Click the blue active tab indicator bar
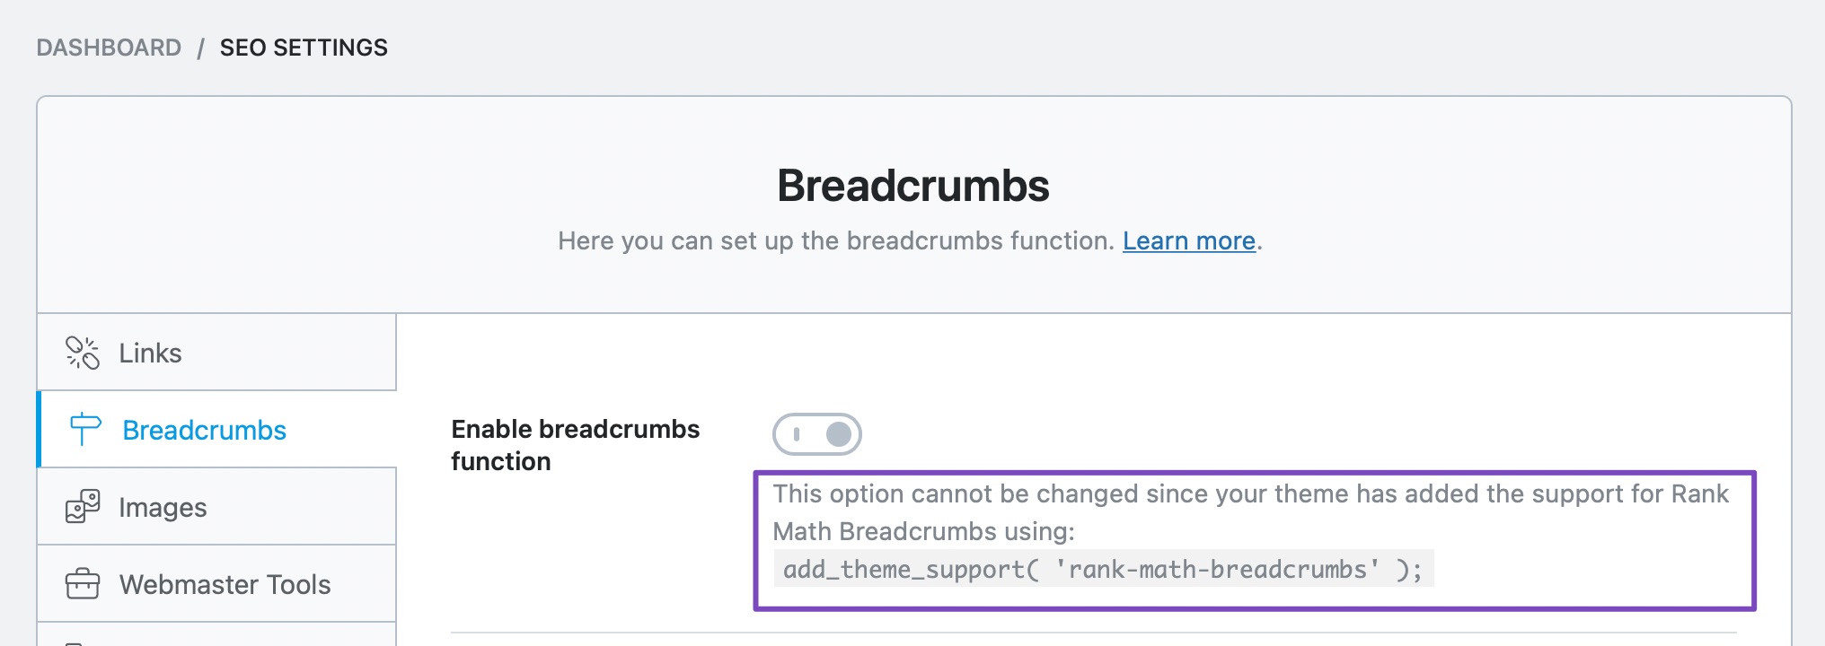Viewport: 1825px width, 646px height. [x=40, y=430]
